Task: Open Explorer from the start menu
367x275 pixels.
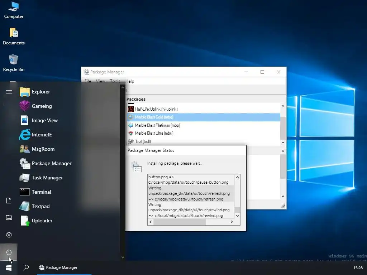Action: [35, 92]
